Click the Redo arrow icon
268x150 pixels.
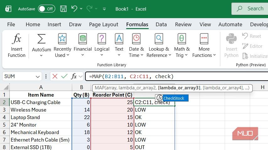89,8
